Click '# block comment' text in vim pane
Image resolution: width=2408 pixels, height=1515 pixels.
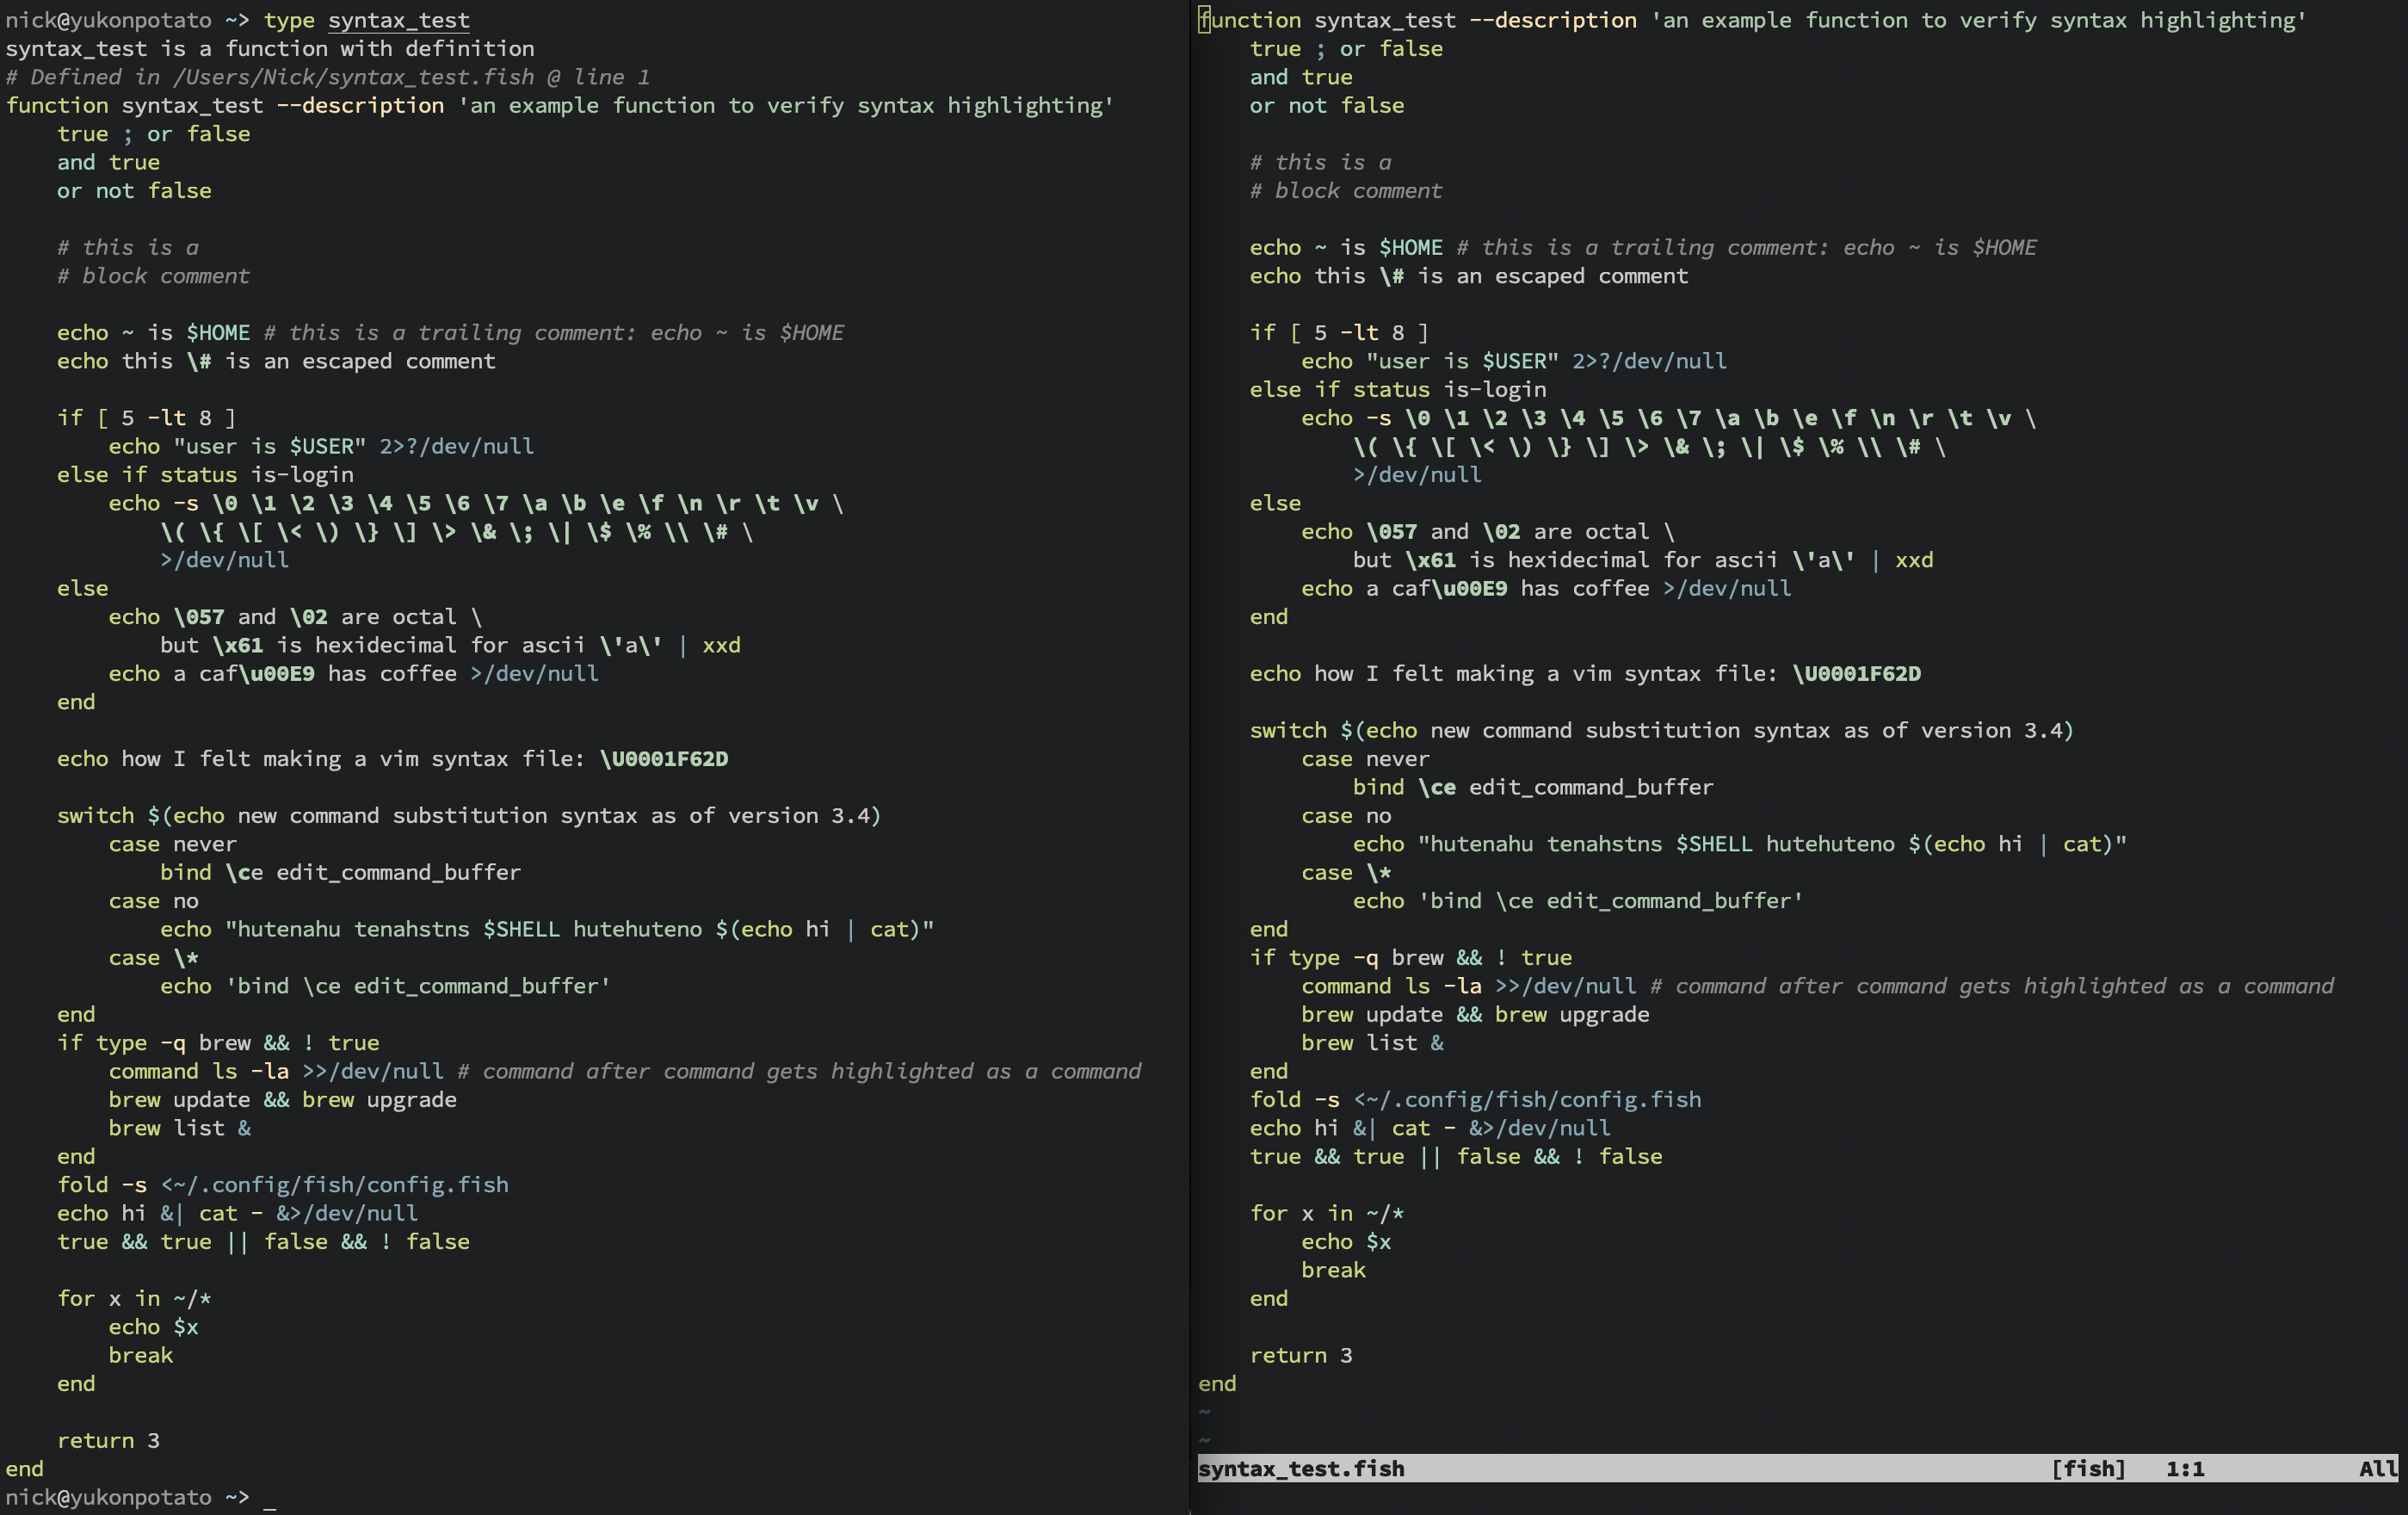(x=1345, y=191)
